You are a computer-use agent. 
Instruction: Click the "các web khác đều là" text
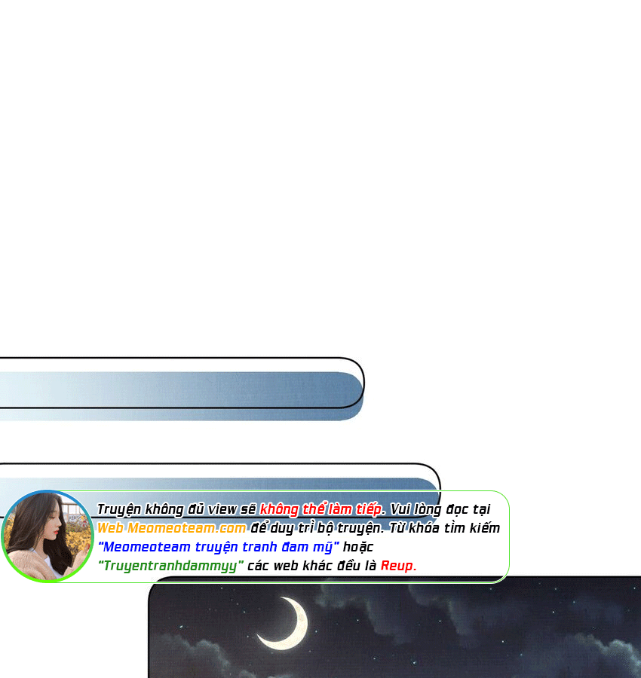pos(312,566)
